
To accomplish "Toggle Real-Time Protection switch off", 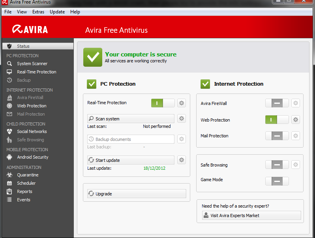I will (x=163, y=103).
